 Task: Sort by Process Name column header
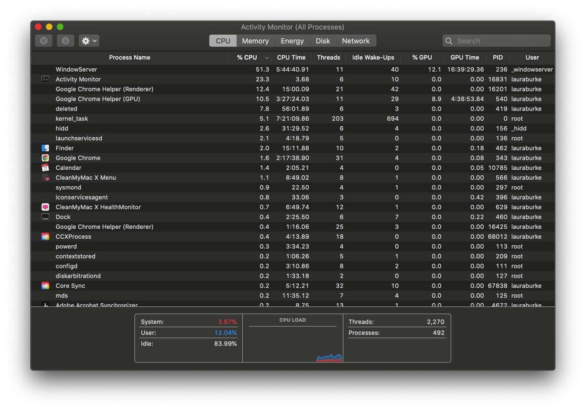pyautogui.click(x=129, y=57)
